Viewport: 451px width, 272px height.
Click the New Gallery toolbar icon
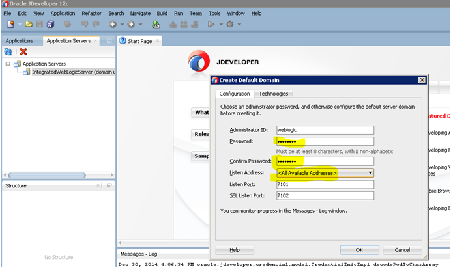(10, 25)
